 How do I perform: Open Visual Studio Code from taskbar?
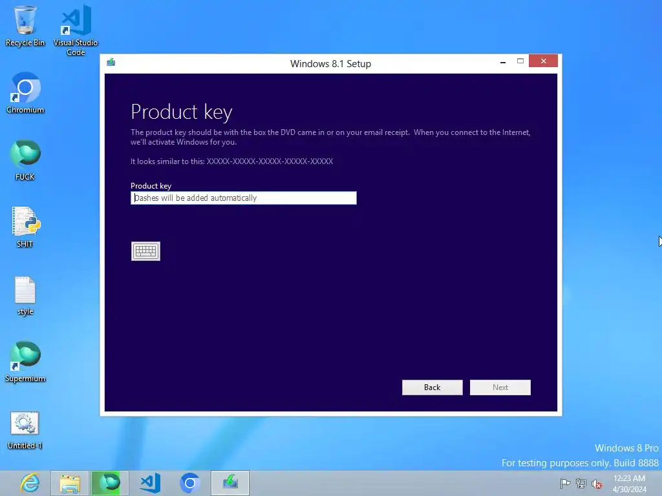[150, 483]
